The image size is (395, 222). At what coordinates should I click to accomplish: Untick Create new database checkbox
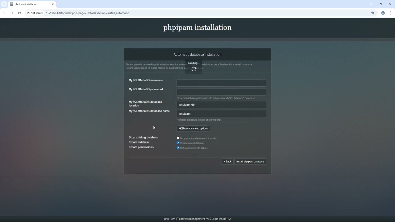pos(178,143)
